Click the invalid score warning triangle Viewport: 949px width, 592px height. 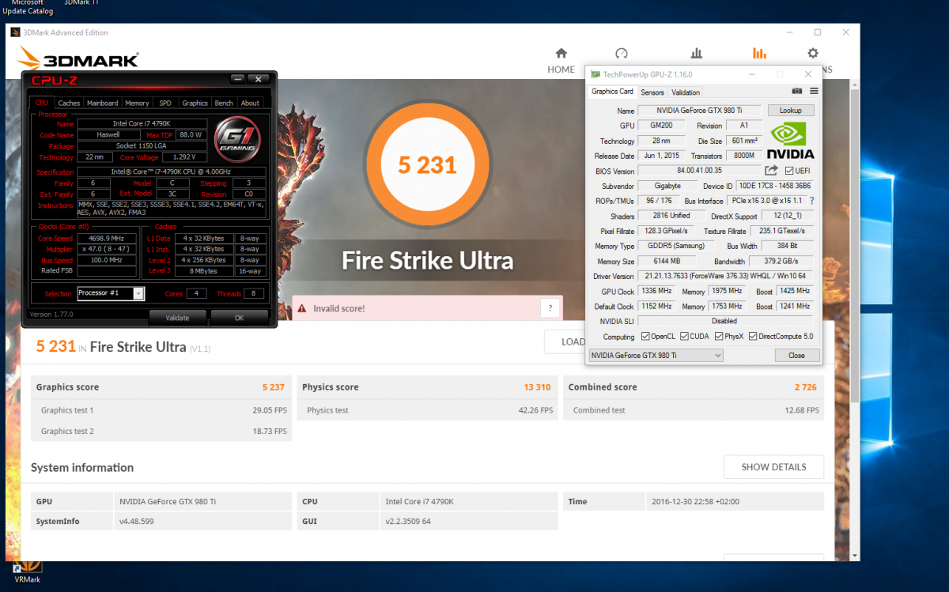point(301,308)
